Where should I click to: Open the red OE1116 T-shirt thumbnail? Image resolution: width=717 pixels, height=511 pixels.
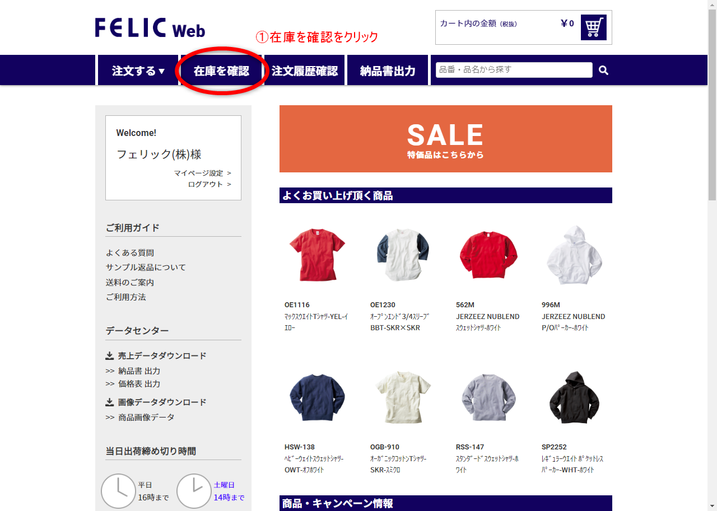click(x=317, y=254)
